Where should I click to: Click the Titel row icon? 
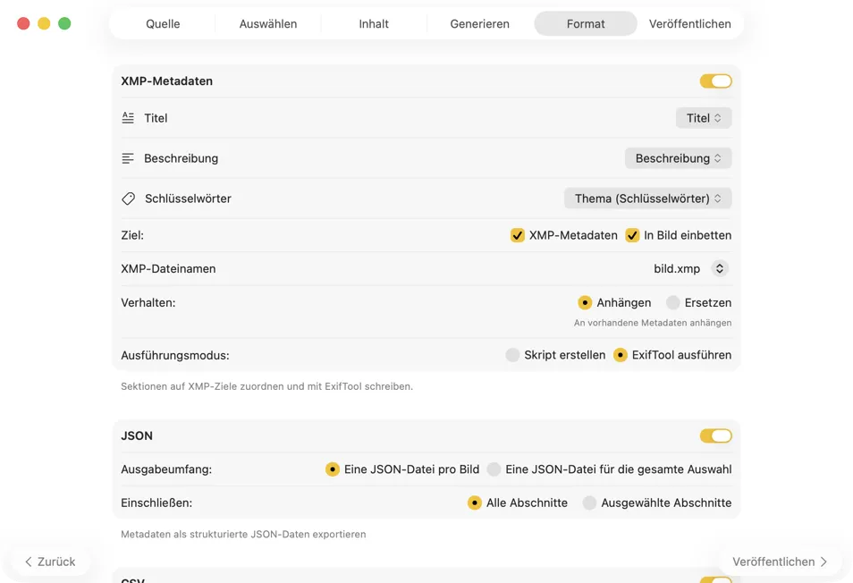pos(128,118)
